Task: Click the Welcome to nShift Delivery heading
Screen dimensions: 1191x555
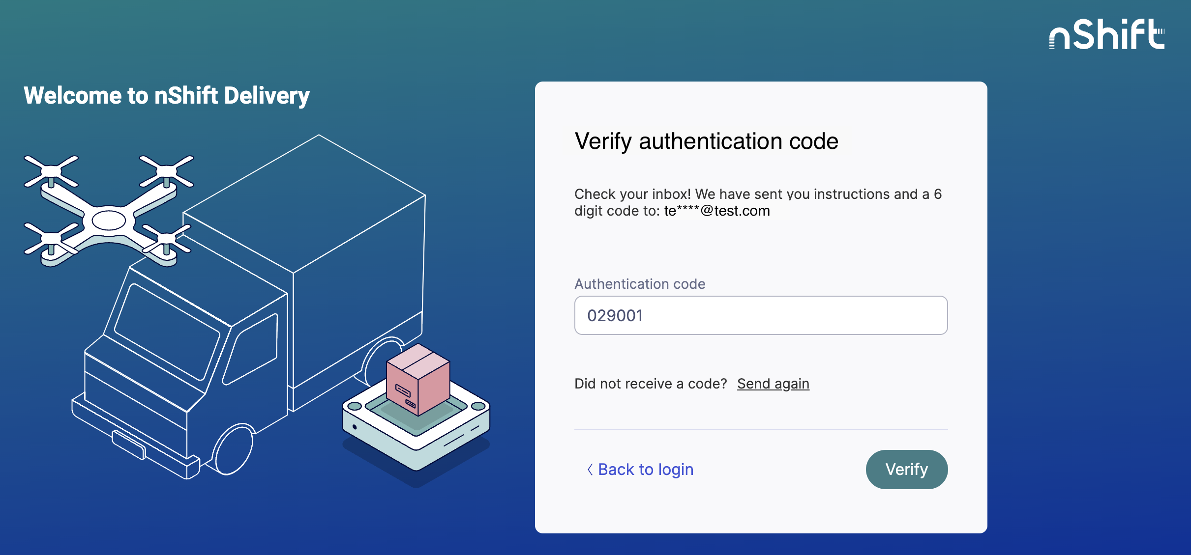Action: [x=167, y=95]
